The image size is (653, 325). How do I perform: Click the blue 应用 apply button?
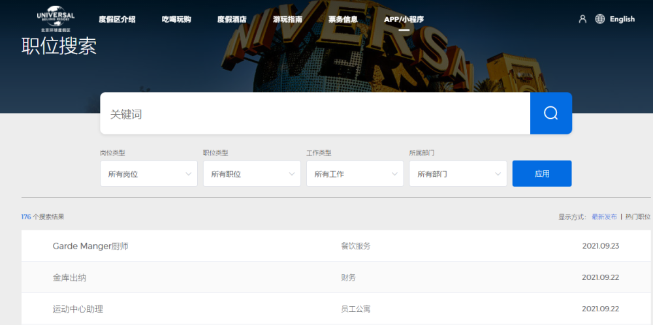(x=542, y=174)
